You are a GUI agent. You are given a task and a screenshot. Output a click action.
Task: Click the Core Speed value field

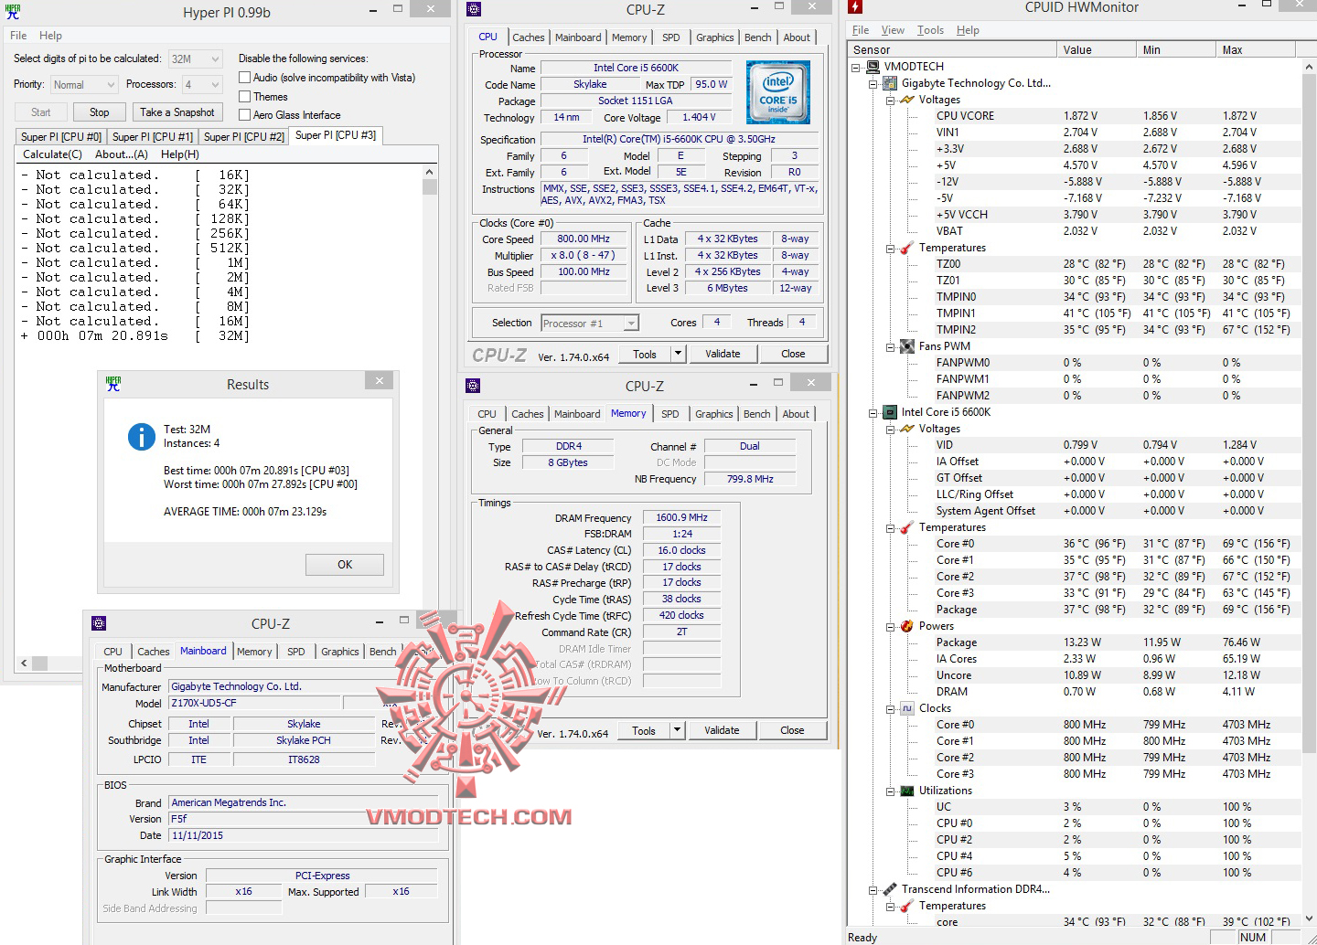pos(584,239)
